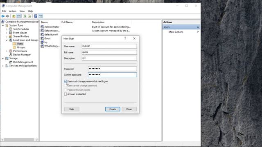The height and width of the screenshot is (147, 262).
Task: Close the New User dialog with X
Action: (x=134, y=38)
